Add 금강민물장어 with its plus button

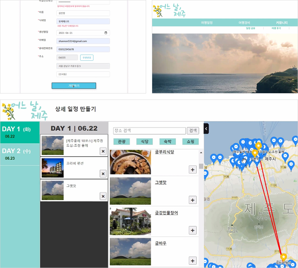coord(192,230)
